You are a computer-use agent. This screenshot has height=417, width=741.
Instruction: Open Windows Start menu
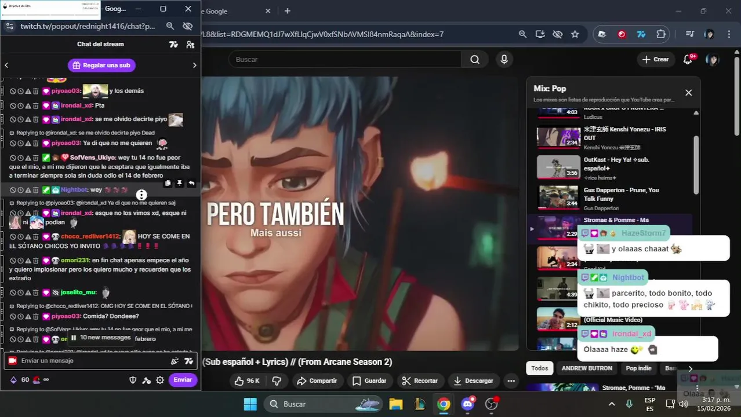point(250,404)
